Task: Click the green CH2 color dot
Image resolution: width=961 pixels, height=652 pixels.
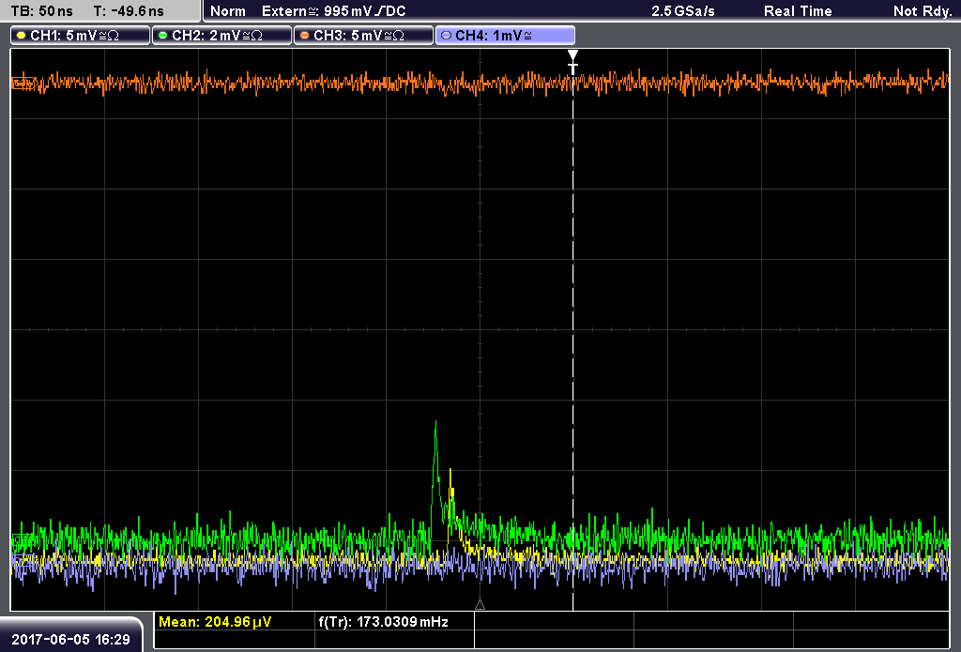Action: [x=163, y=36]
